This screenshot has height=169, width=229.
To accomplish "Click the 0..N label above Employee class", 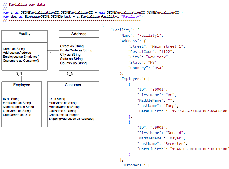I will pos(19,74).
